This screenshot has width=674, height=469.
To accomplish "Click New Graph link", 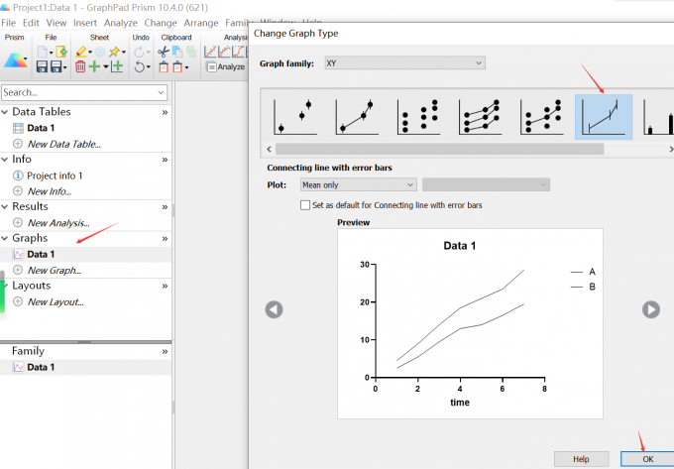I will [55, 271].
